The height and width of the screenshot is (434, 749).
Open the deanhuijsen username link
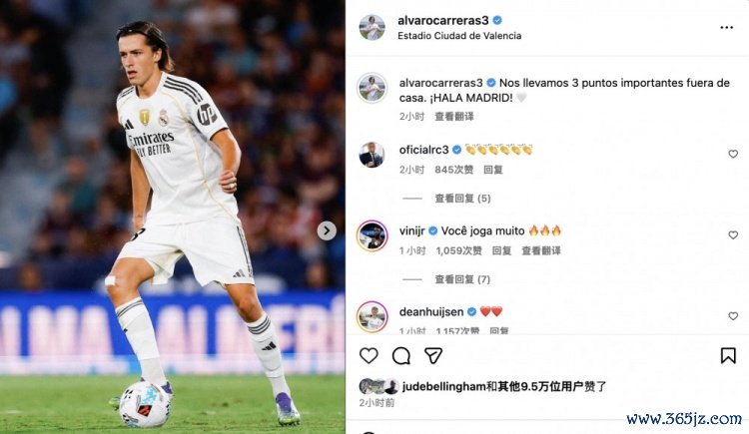(431, 311)
